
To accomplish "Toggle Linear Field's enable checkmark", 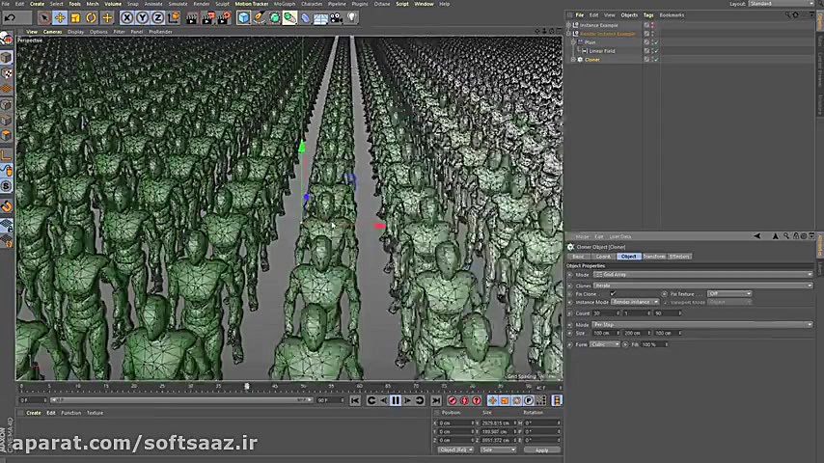I will coord(656,51).
